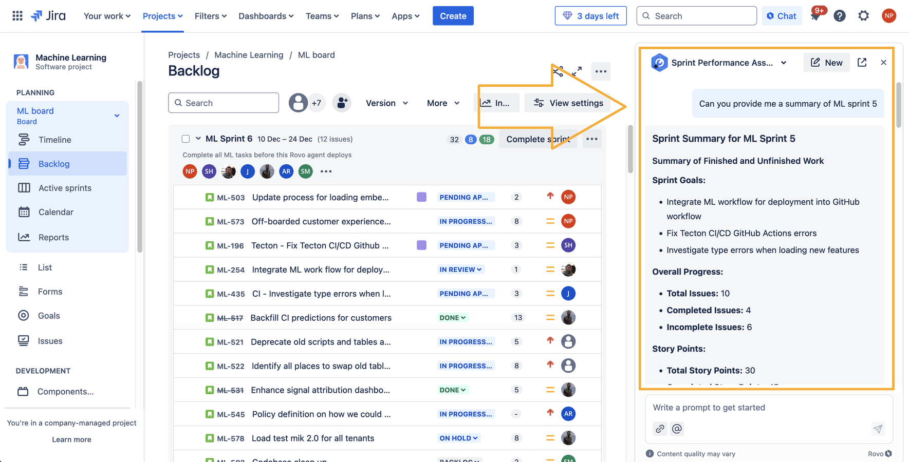Click the 3 days left trial button

[x=590, y=16]
